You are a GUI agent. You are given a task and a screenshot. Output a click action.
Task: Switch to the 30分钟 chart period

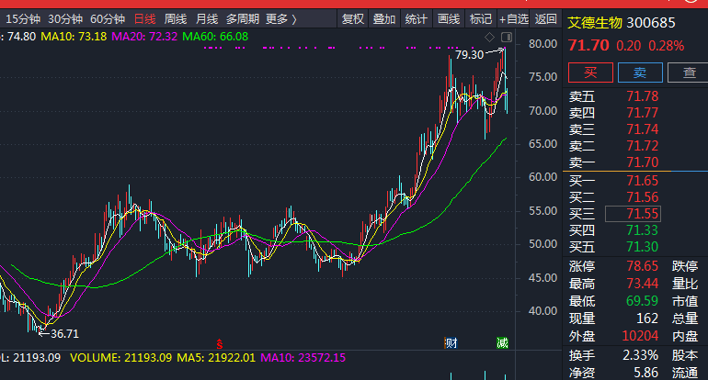coord(65,19)
